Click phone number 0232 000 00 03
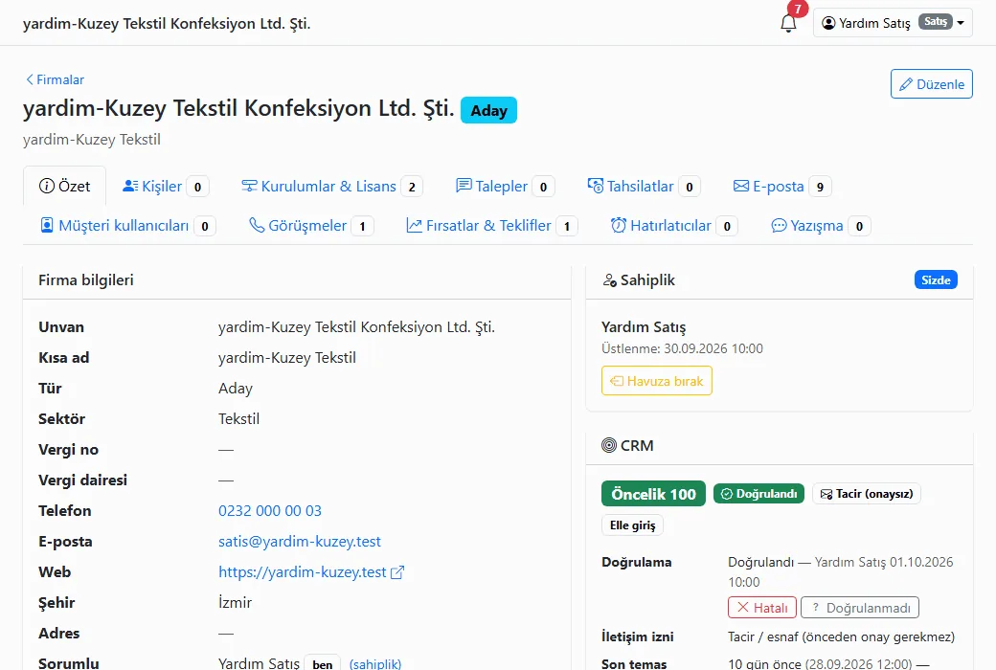The image size is (996, 670). (270, 510)
